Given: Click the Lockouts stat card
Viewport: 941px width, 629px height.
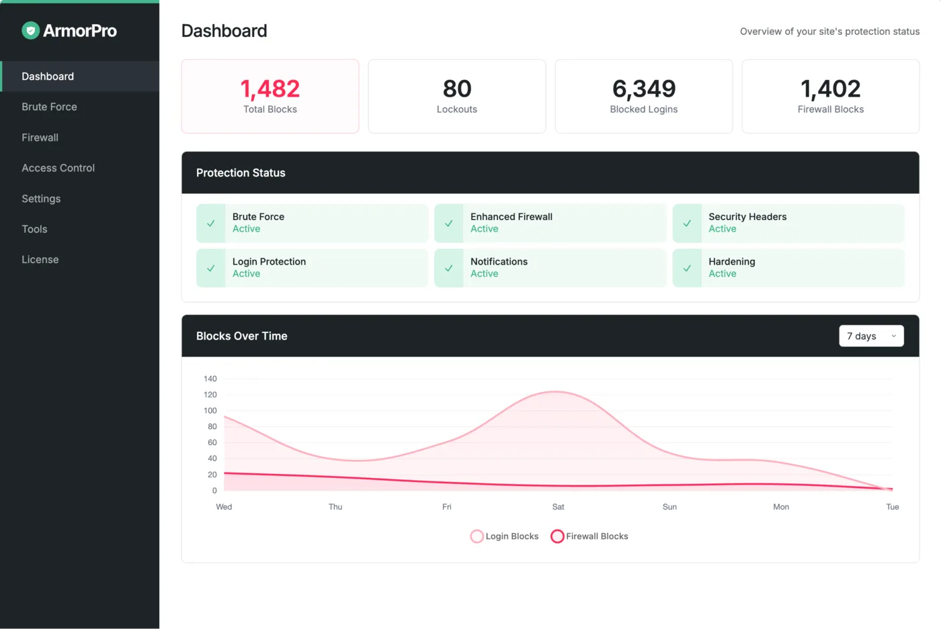Looking at the screenshot, I should (x=457, y=96).
